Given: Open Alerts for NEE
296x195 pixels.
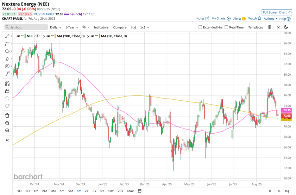Looking at the screenshot, I should click(239, 18).
